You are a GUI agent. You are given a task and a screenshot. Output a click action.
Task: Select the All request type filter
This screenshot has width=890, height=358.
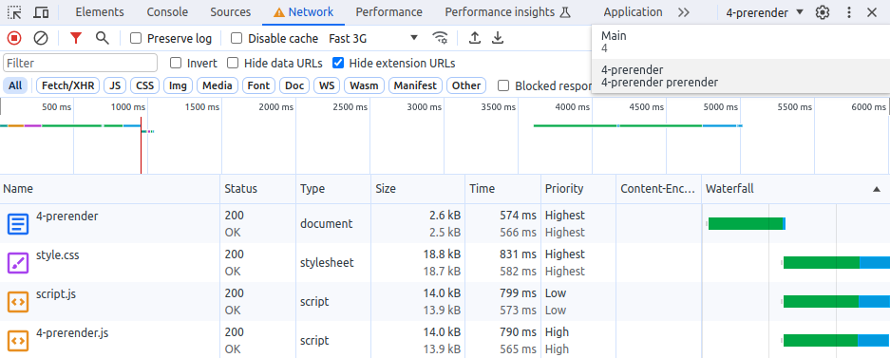(x=15, y=85)
